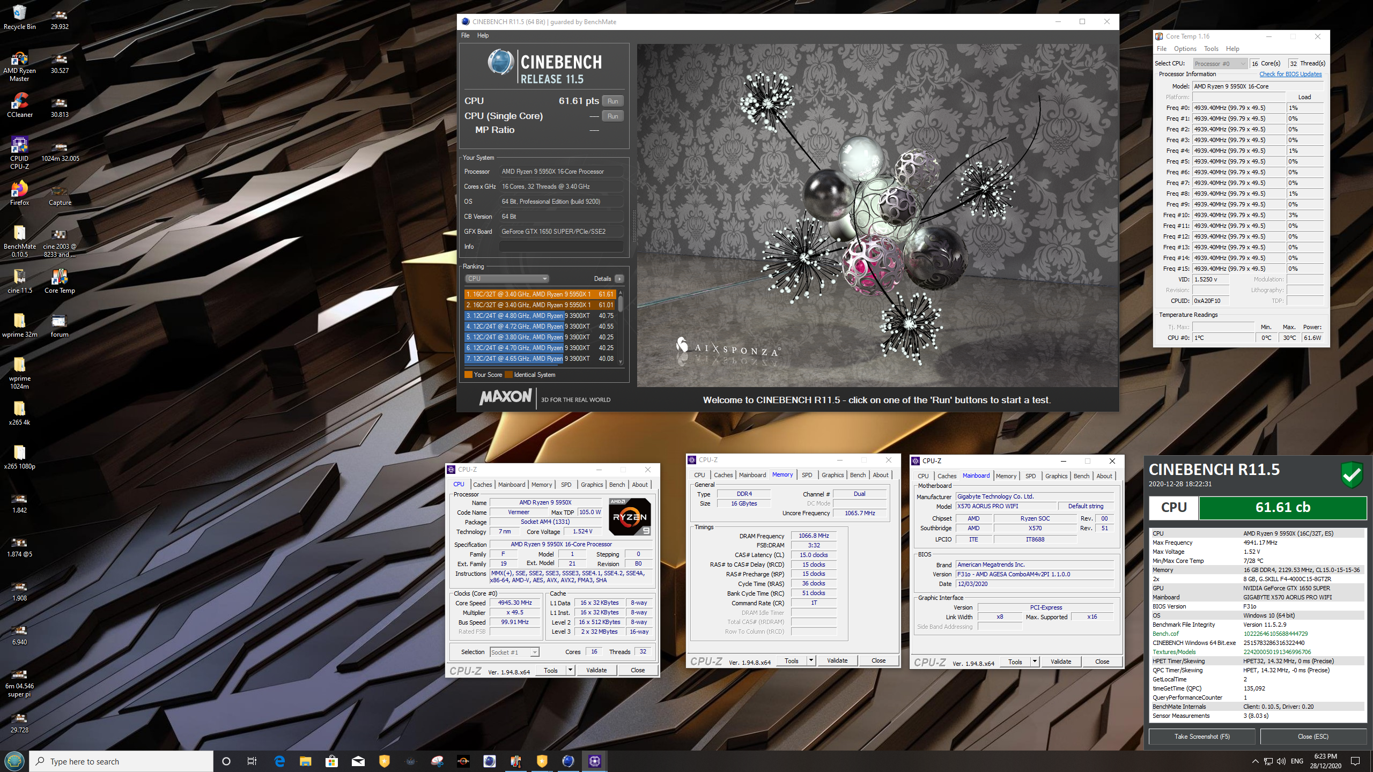Open the notification center icon
The image size is (1373, 772).
[1355, 761]
